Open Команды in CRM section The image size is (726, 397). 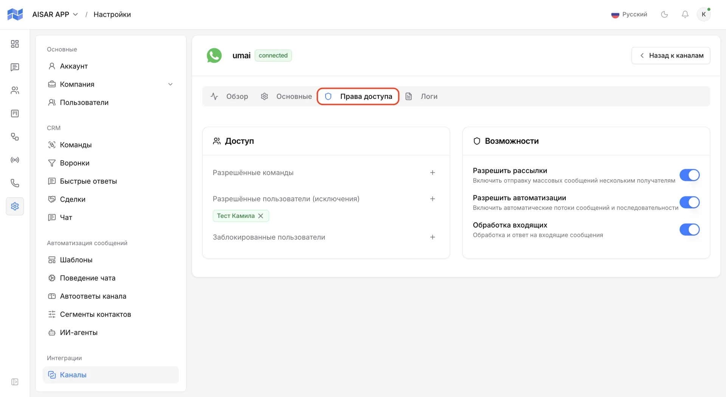click(110, 145)
